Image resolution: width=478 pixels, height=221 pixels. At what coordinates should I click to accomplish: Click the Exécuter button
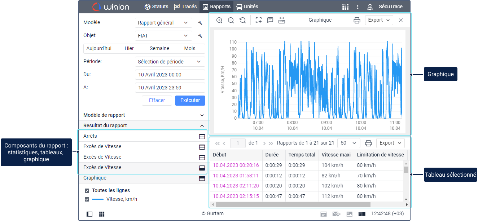(x=190, y=100)
